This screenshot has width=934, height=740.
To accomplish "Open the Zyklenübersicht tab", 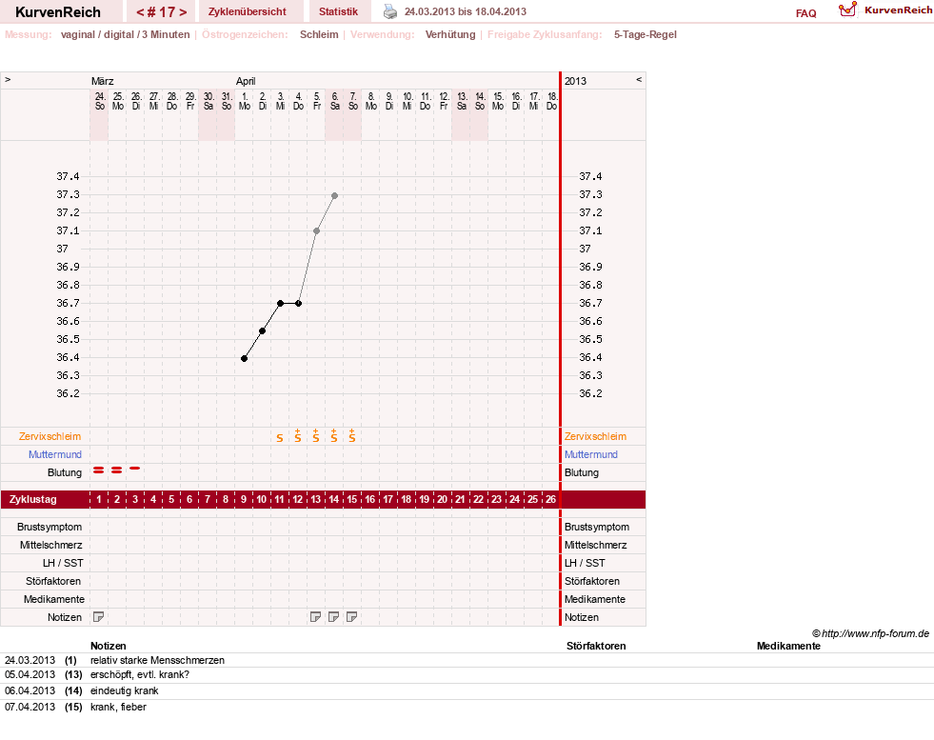I will 248,11.
